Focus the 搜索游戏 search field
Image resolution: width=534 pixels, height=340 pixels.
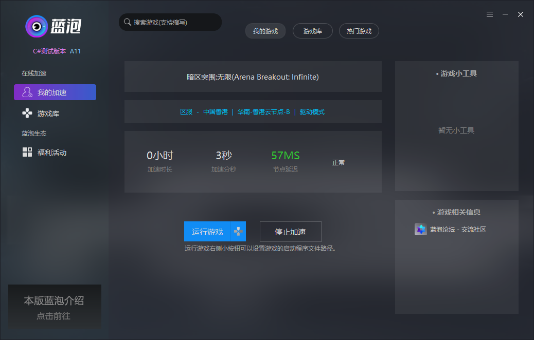[170, 22]
